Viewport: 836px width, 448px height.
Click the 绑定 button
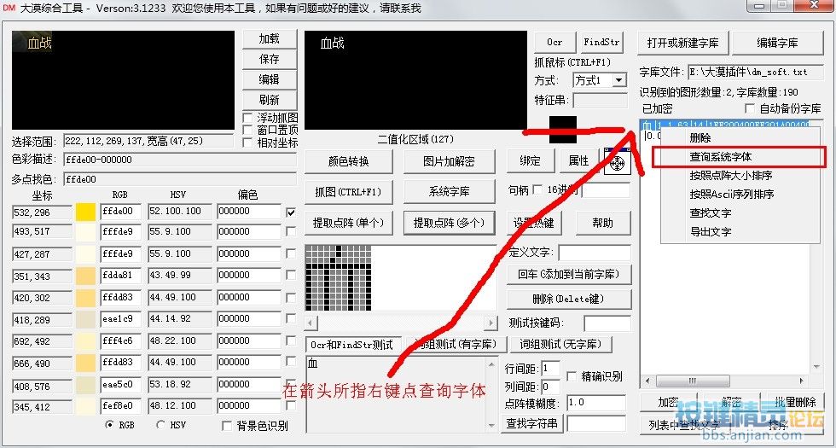point(530,161)
